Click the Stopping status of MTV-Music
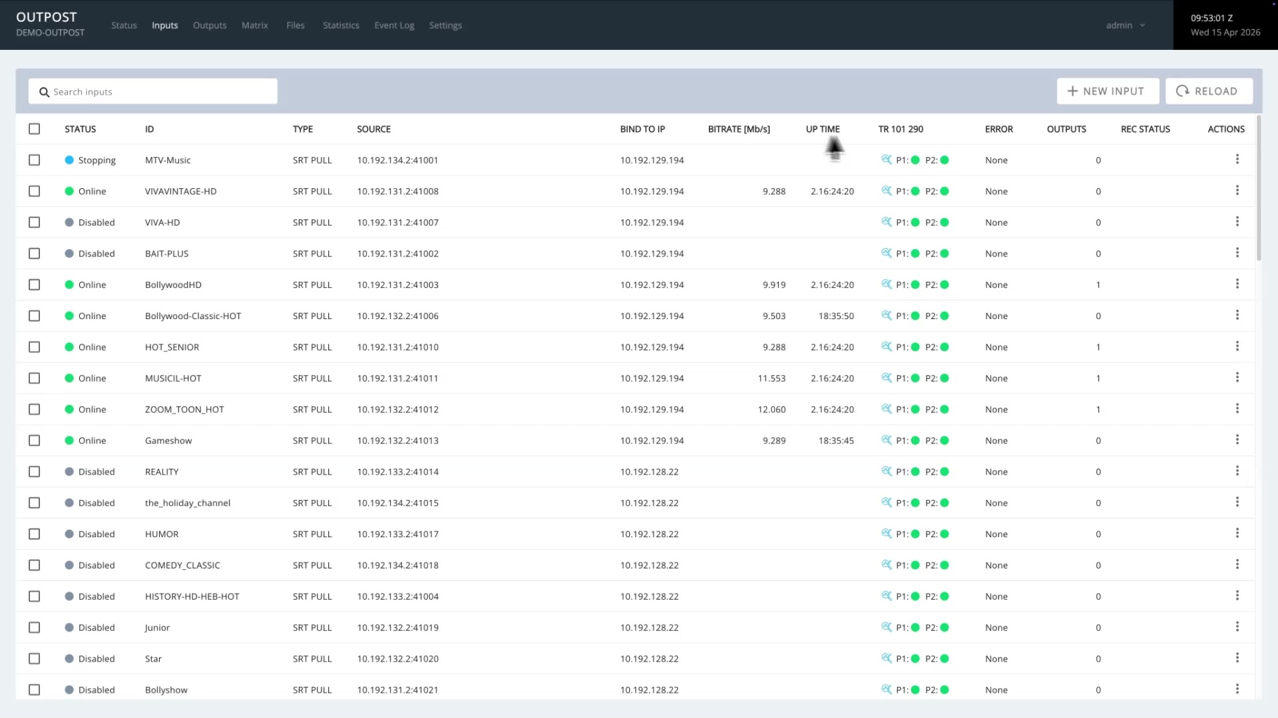 [x=90, y=160]
